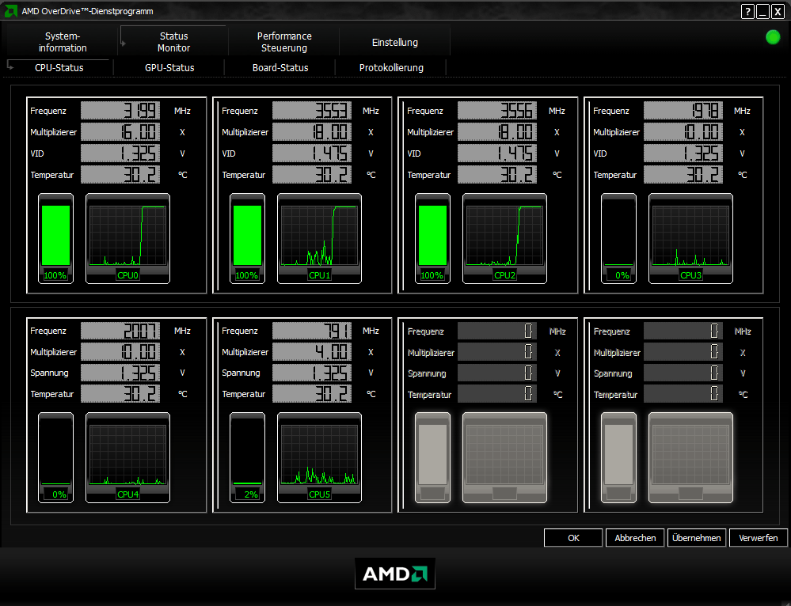Screen dimensions: 791x606
Task: Open the help question mark button
Action: click(747, 12)
